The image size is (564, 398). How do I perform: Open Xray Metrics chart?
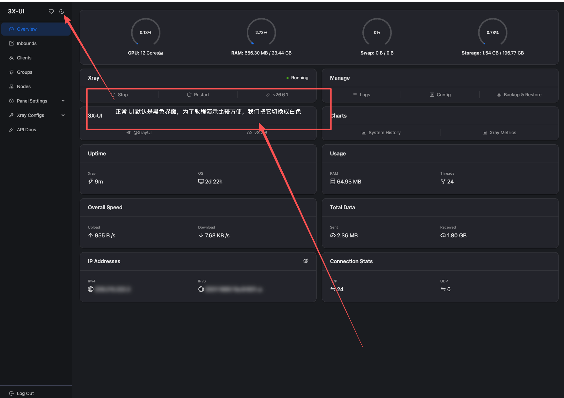pyautogui.click(x=499, y=133)
